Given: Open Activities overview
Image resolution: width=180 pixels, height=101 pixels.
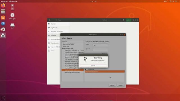Looking at the screenshot, I should (x=4, y=1).
